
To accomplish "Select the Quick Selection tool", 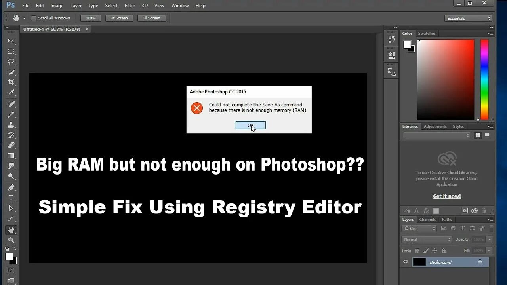I will pos(11,72).
